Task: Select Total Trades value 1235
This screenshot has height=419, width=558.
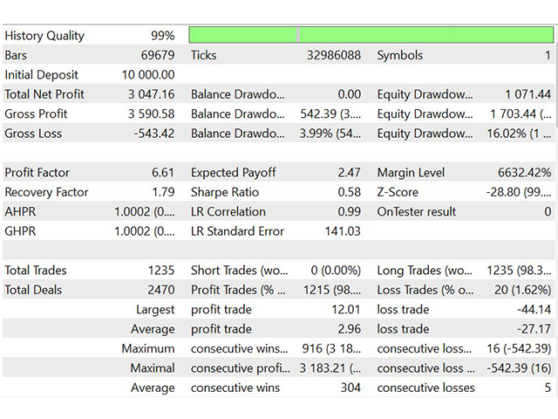Action: pyautogui.click(x=161, y=271)
